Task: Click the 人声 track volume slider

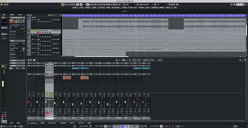Action: click(56, 20)
